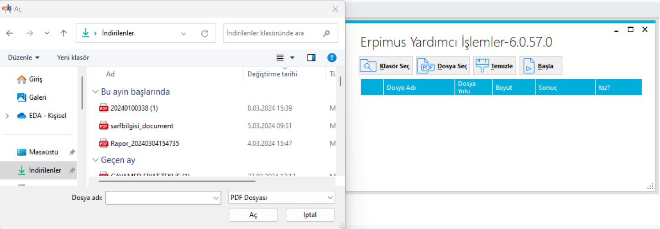The width and height of the screenshot is (660, 229).
Task: Select file Rapor_20240304154735
Action: (145, 143)
